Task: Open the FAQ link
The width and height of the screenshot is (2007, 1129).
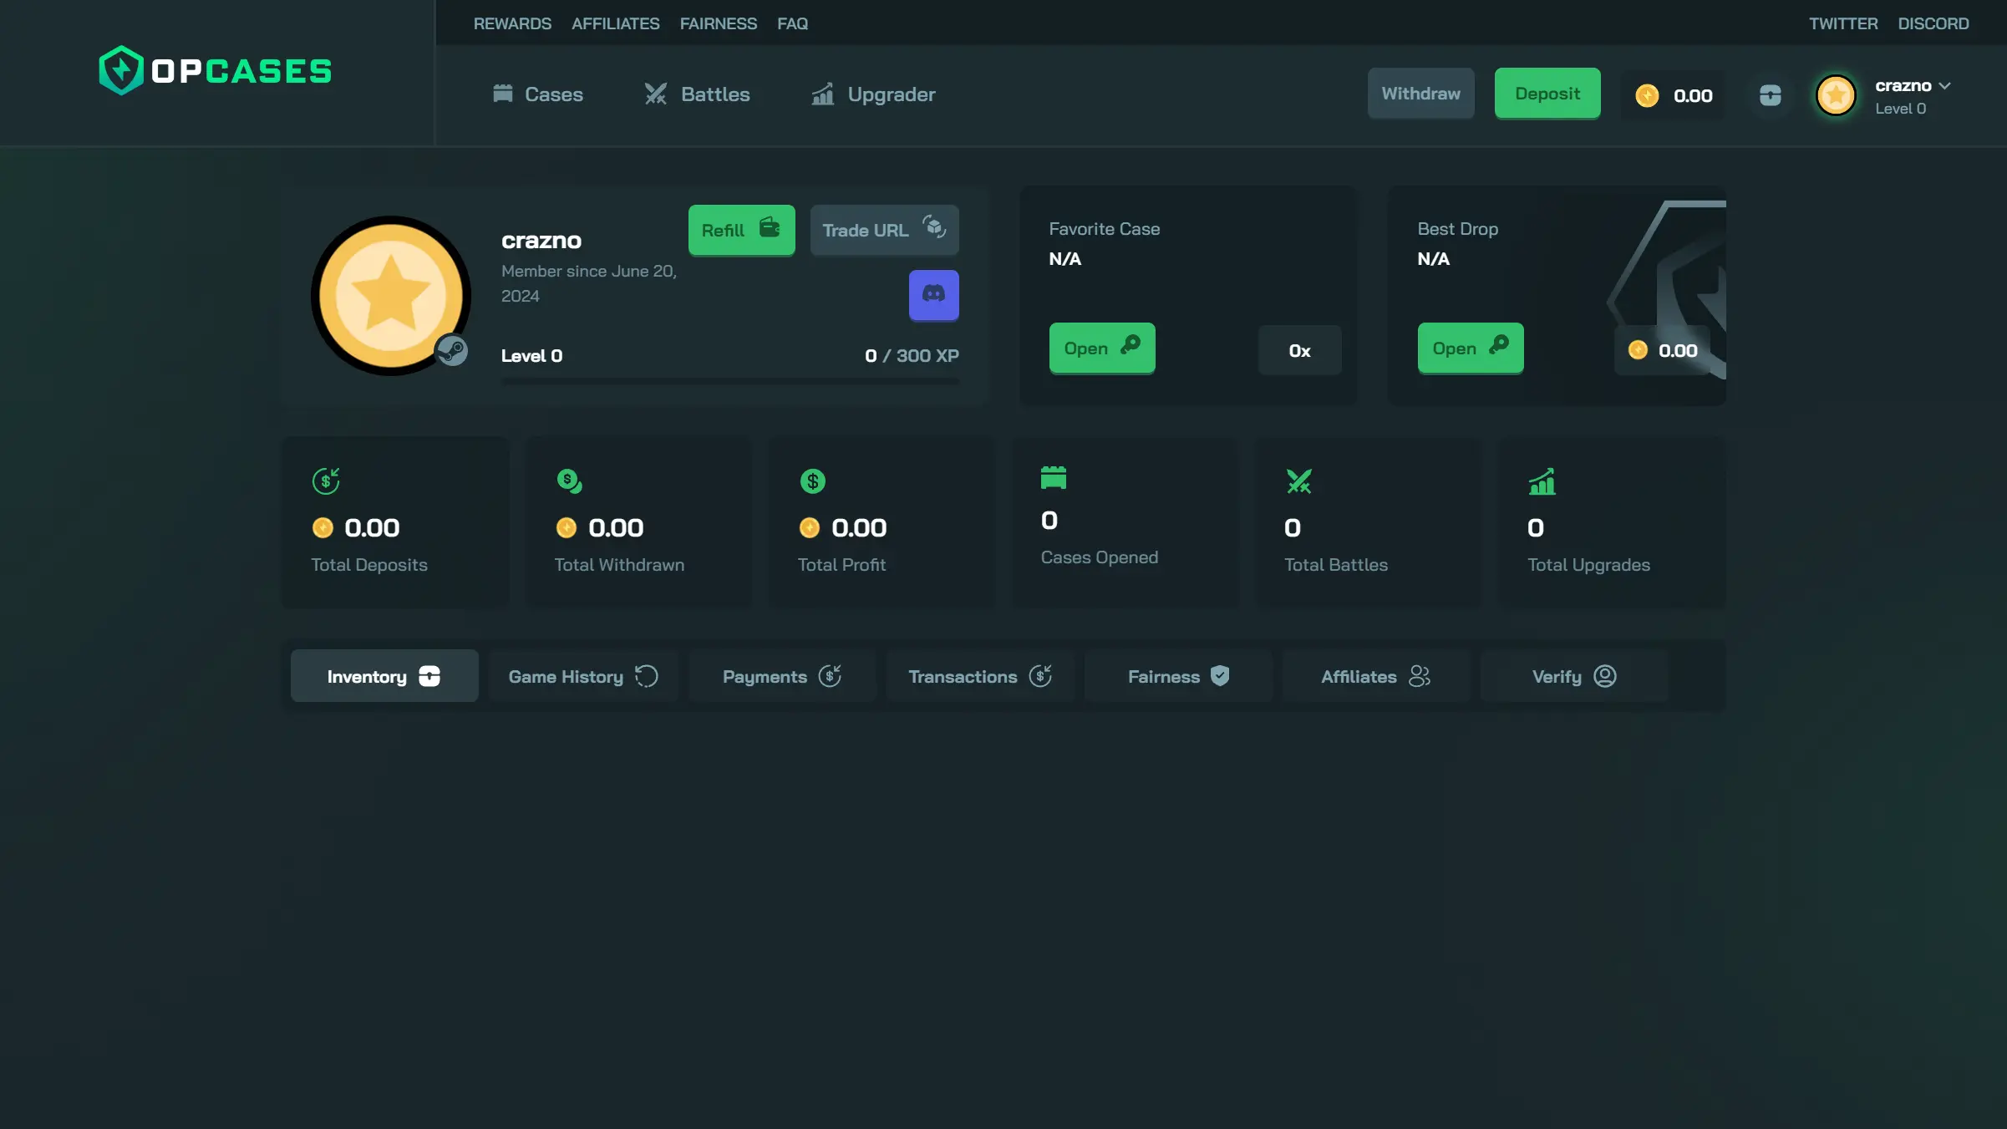Action: point(792,23)
